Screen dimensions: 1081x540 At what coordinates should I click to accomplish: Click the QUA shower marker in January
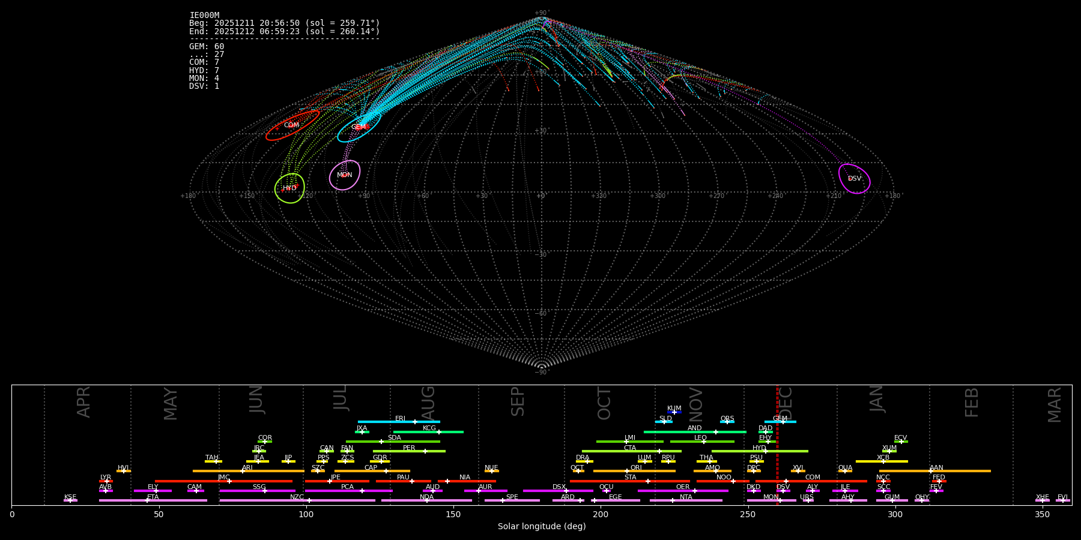point(845,470)
